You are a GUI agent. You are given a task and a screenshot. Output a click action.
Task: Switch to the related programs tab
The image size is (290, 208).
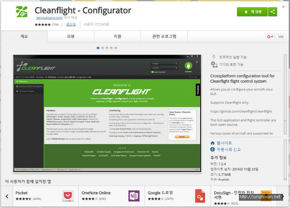click(164, 37)
